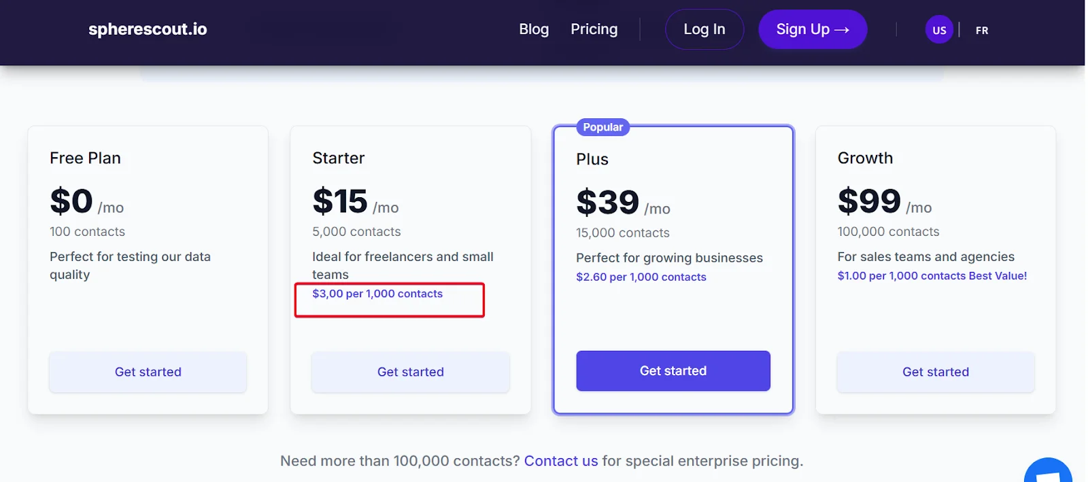This screenshot has height=482, width=1088.
Task: Click the $0 price on Free Plan
Action: click(x=71, y=201)
